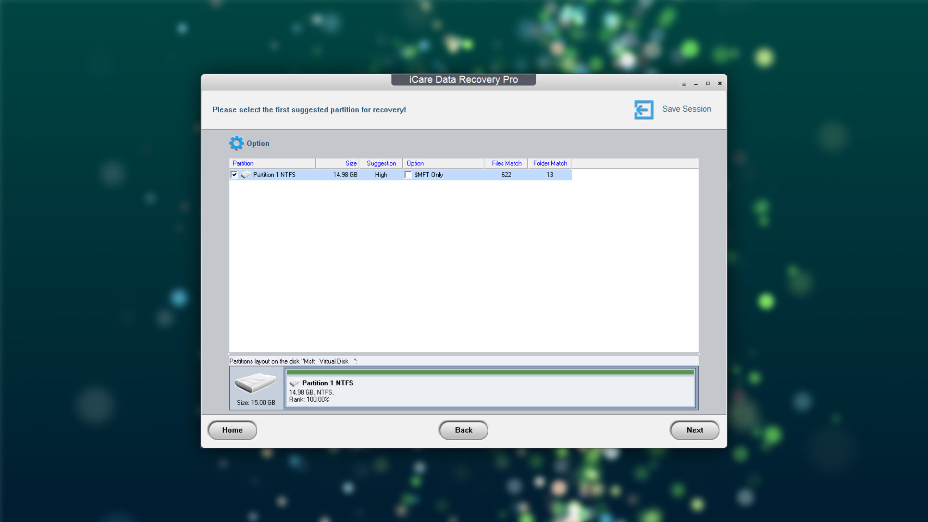Sort by the Files Match column header
The image size is (928, 522).
click(x=506, y=163)
